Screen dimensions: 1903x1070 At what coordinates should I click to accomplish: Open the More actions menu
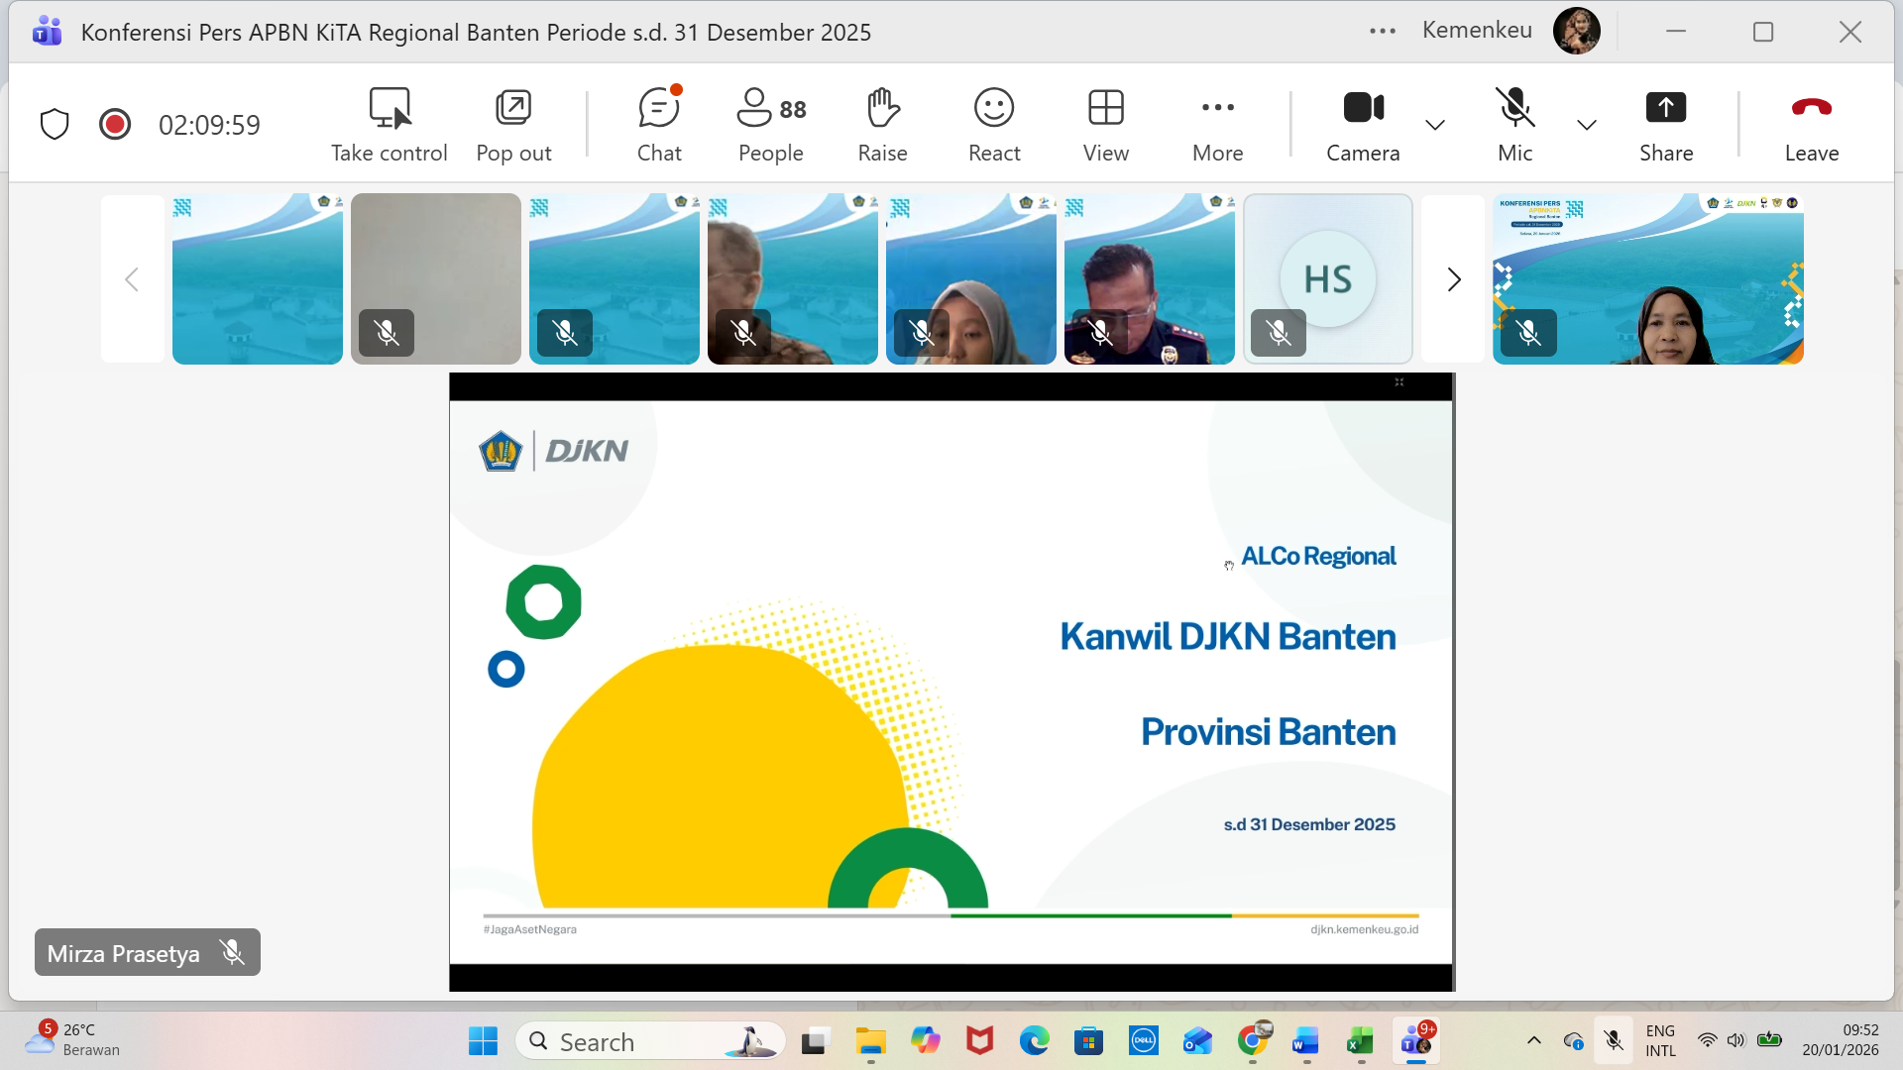coord(1217,125)
